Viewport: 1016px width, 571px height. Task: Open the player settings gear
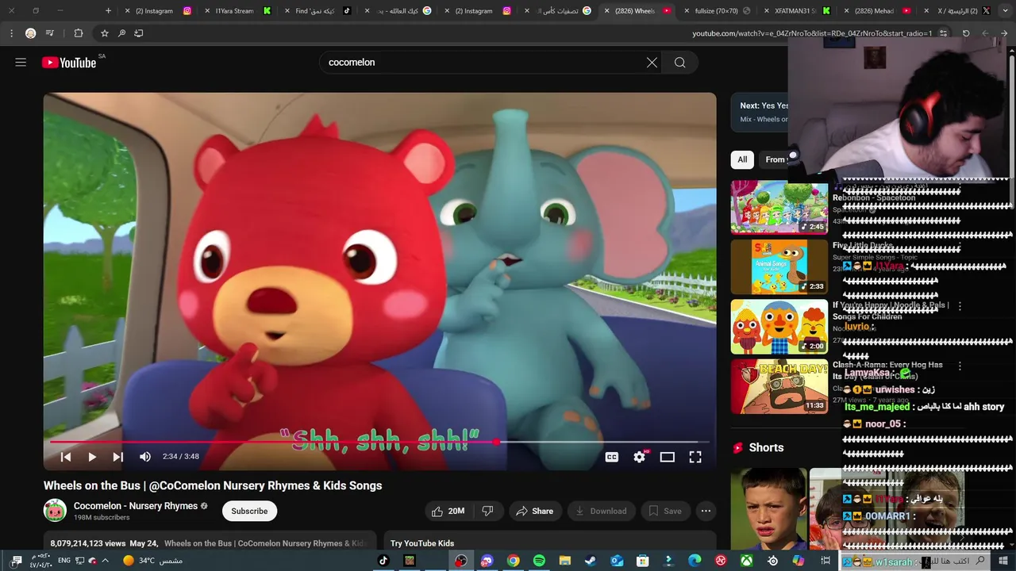pyautogui.click(x=640, y=457)
